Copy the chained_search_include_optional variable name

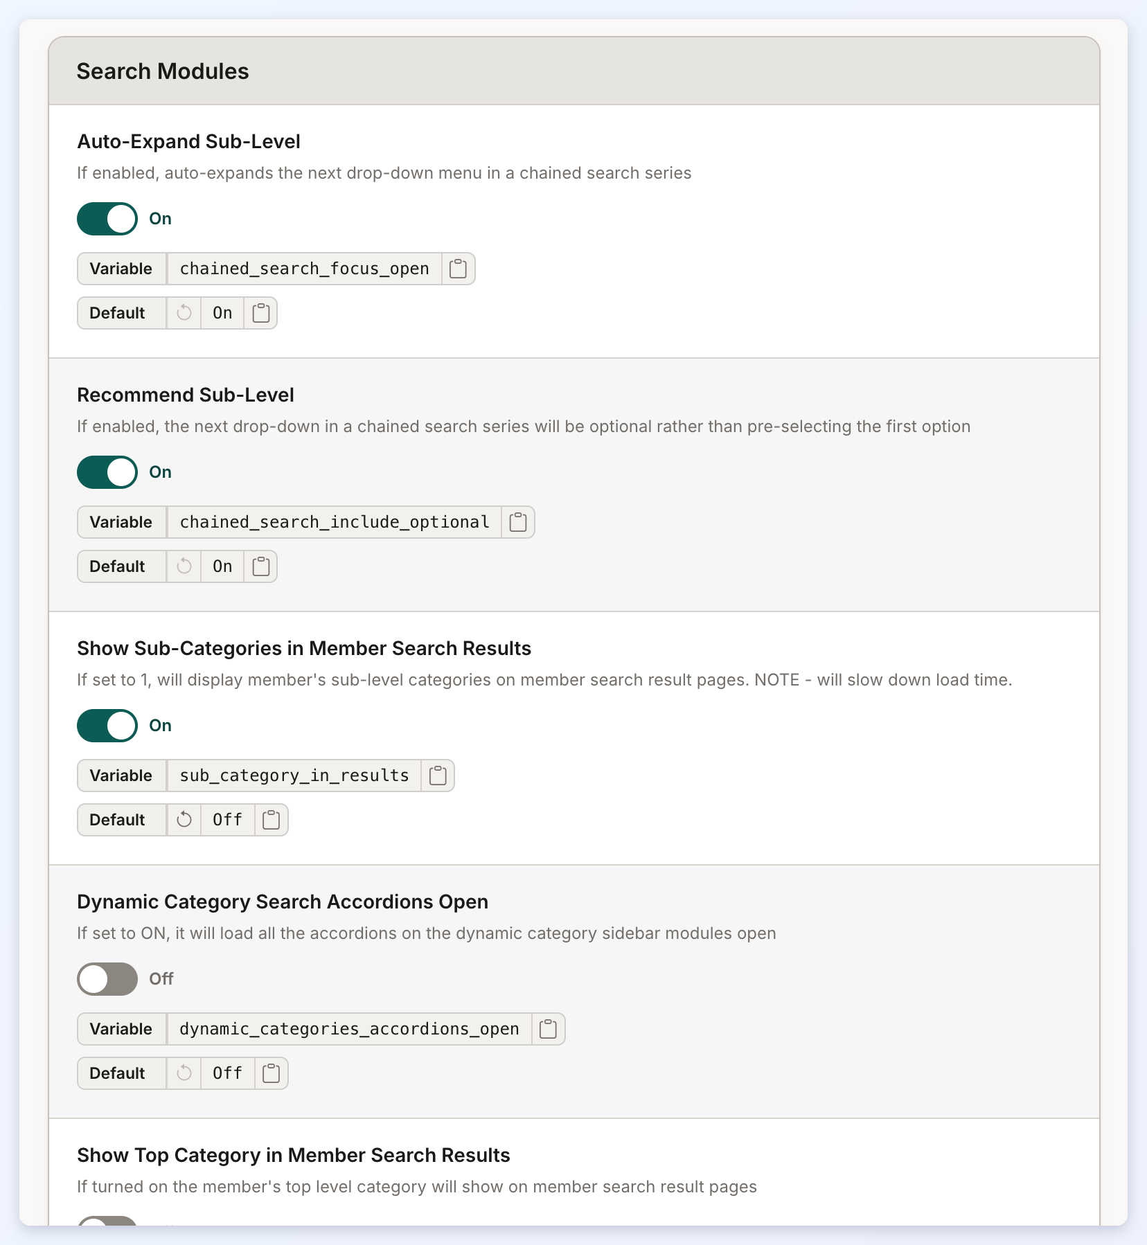(x=518, y=522)
